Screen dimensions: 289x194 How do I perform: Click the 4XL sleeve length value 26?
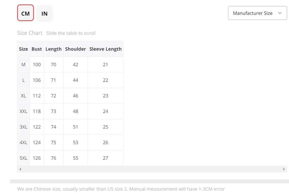[105, 143]
